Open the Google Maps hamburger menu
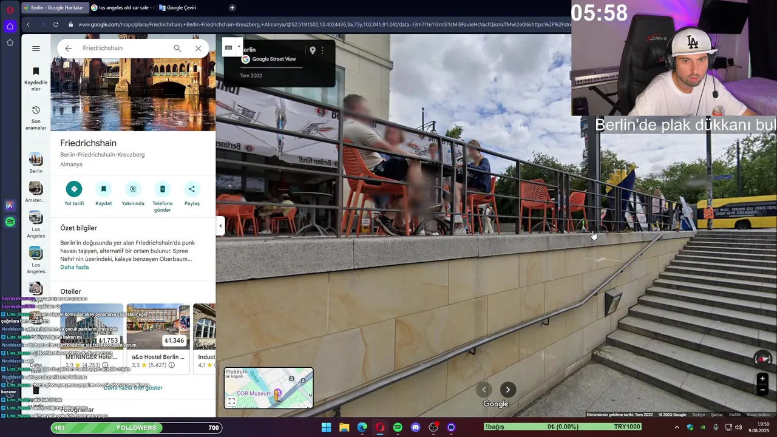The image size is (777, 437). coord(36,49)
